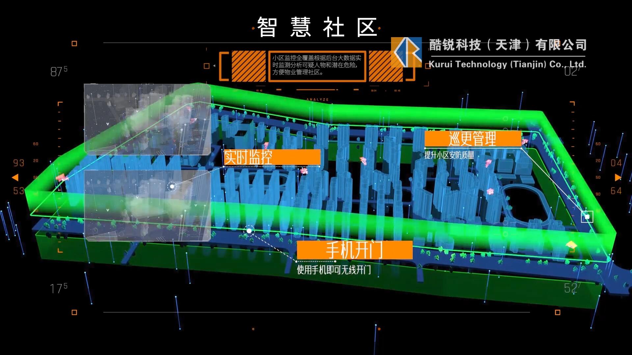Click the circular hotspot inside the lower video panel
The height and width of the screenshot is (355, 632).
172,187
